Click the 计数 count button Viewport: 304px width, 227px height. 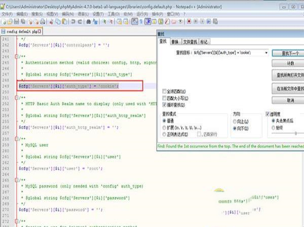coord(287,63)
